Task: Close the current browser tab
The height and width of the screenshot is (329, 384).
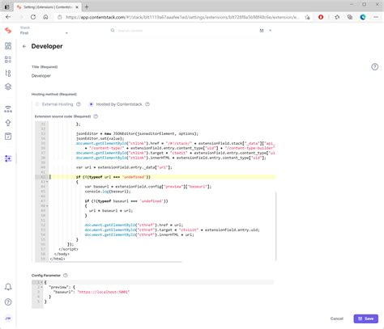Action: [x=77, y=7]
